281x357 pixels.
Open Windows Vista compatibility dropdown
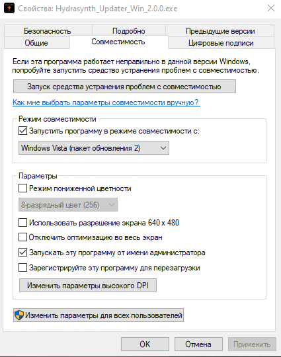pyautogui.click(x=94, y=148)
